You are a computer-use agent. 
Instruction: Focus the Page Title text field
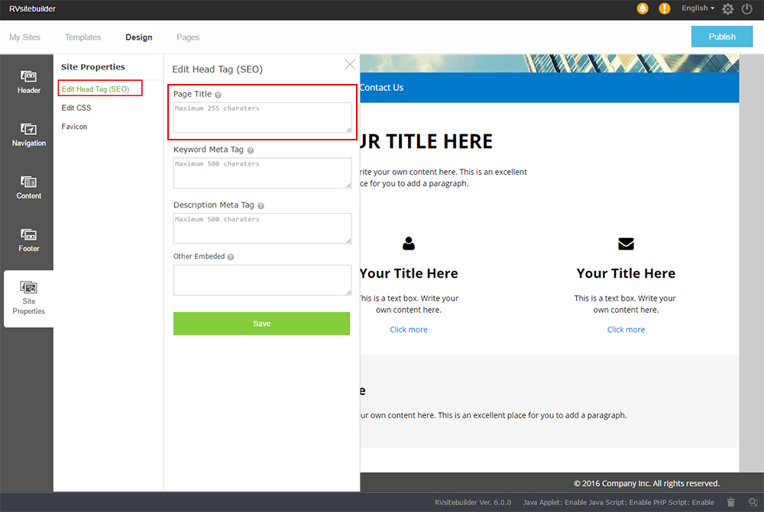click(x=262, y=118)
